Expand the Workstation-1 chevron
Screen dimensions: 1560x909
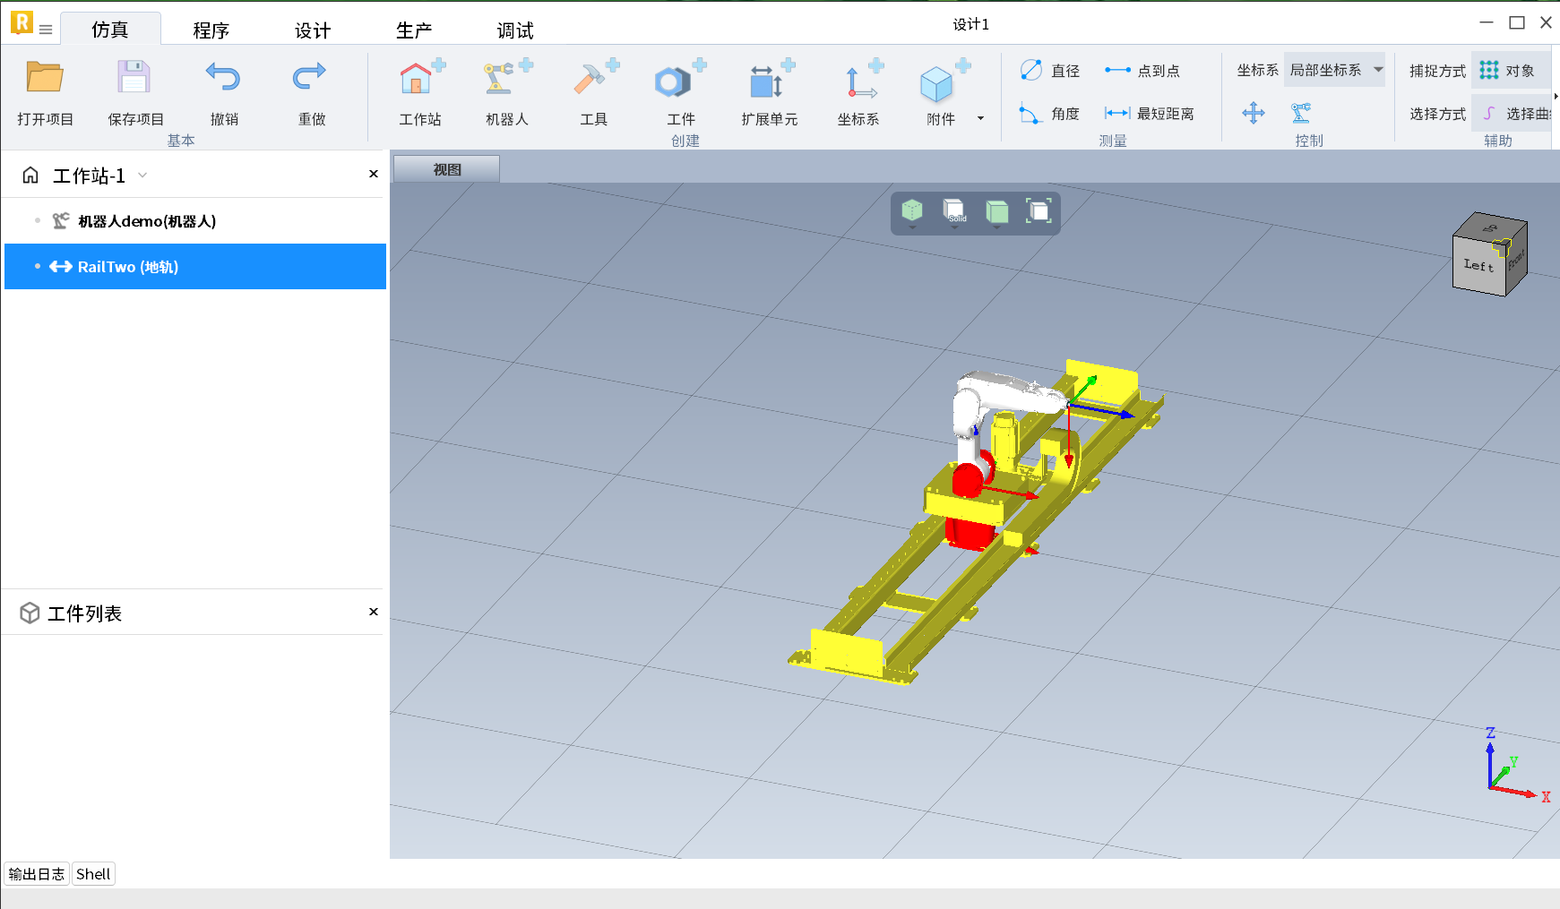coord(142,176)
